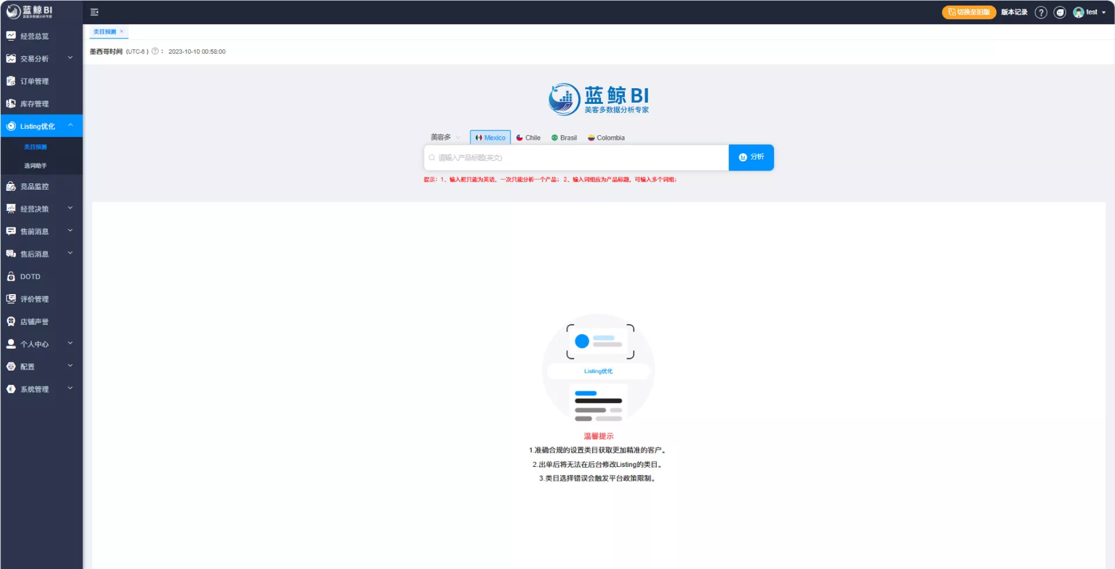Click the help question mark in top bar
The height and width of the screenshot is (569, 1115).
click(1041, 12)
